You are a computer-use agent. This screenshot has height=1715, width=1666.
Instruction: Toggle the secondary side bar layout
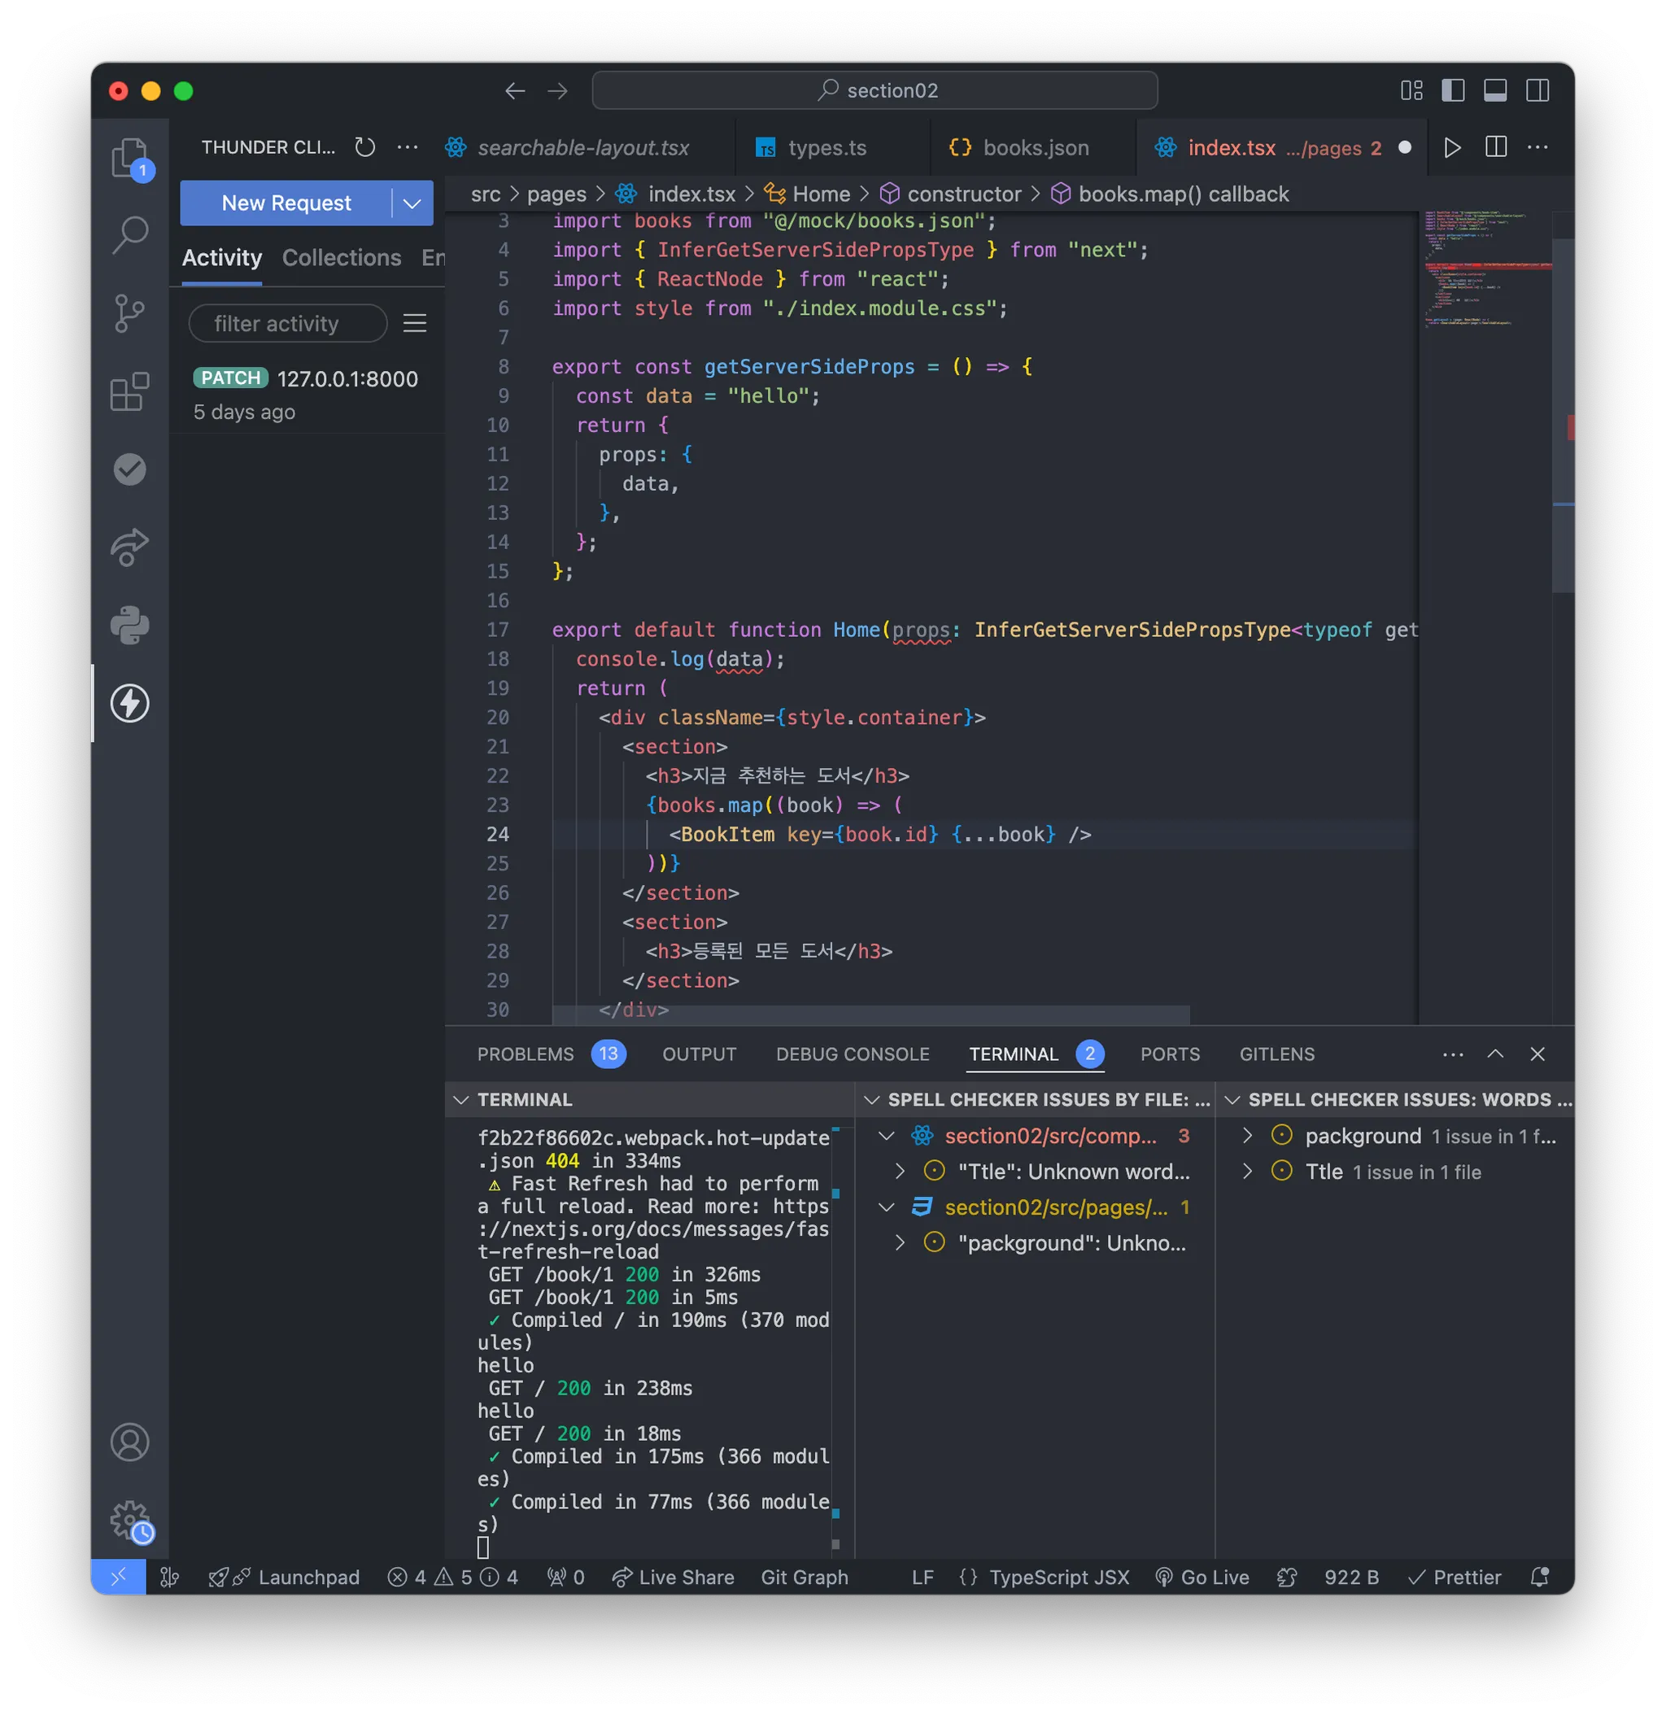coord(1537,90)
